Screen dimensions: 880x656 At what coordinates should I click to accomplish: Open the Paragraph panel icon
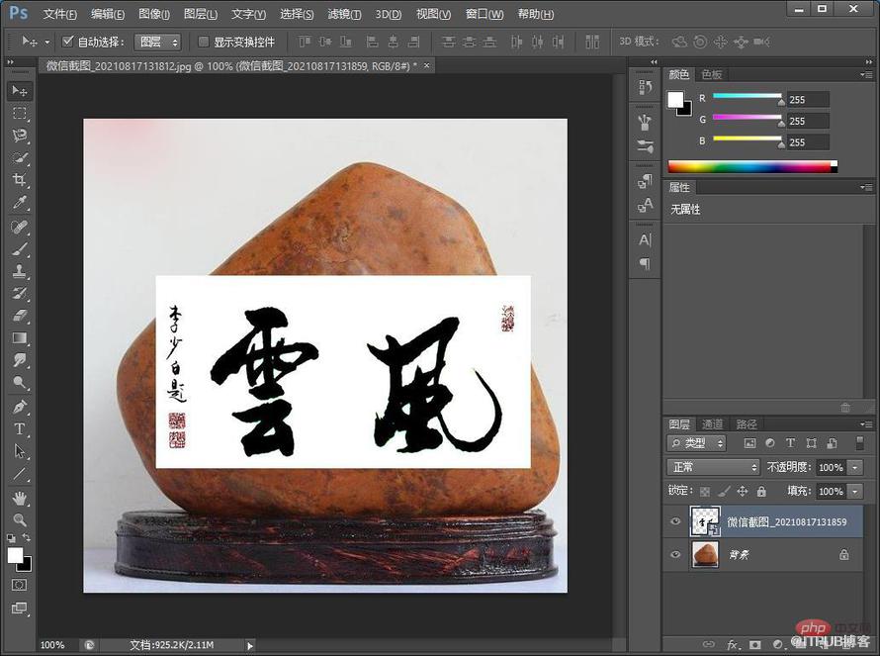pyautogui.click(x=645, y=264)
